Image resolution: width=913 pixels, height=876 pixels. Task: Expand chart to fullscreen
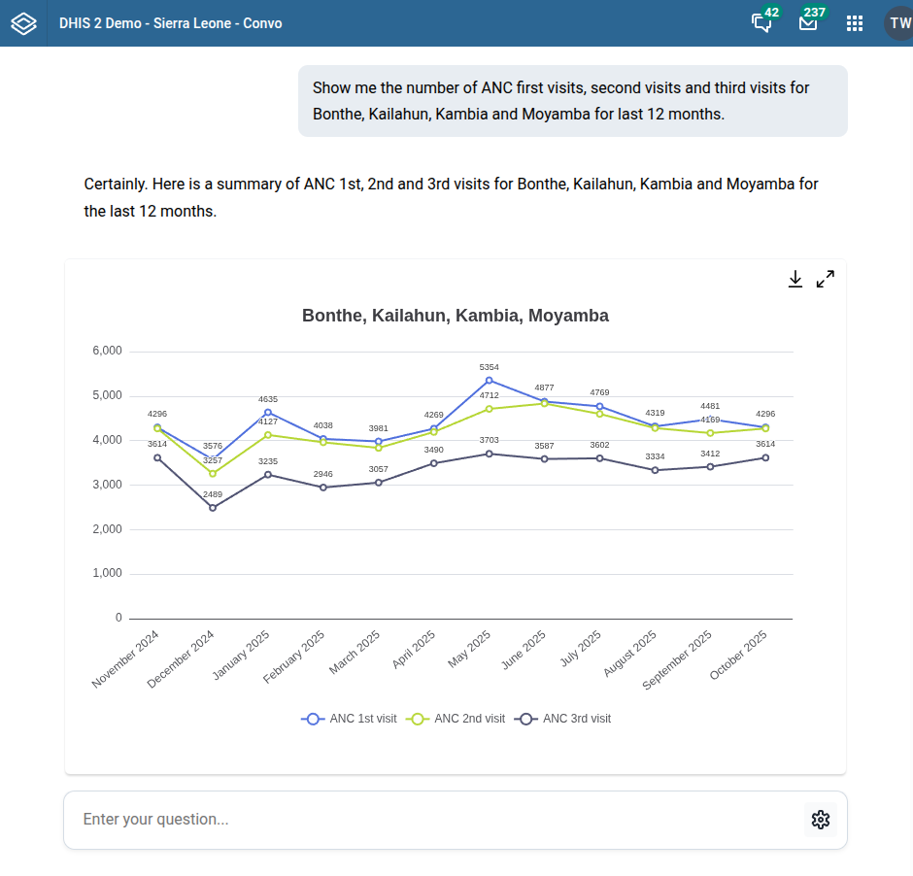click(826, 280)
